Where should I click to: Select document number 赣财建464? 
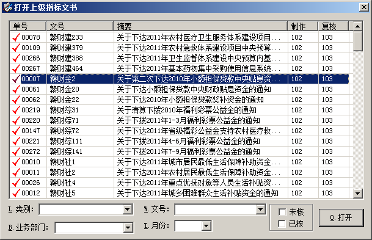(67, 69)
